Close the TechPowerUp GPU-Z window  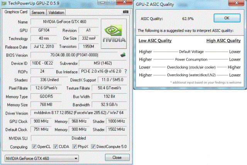point(124,2)
